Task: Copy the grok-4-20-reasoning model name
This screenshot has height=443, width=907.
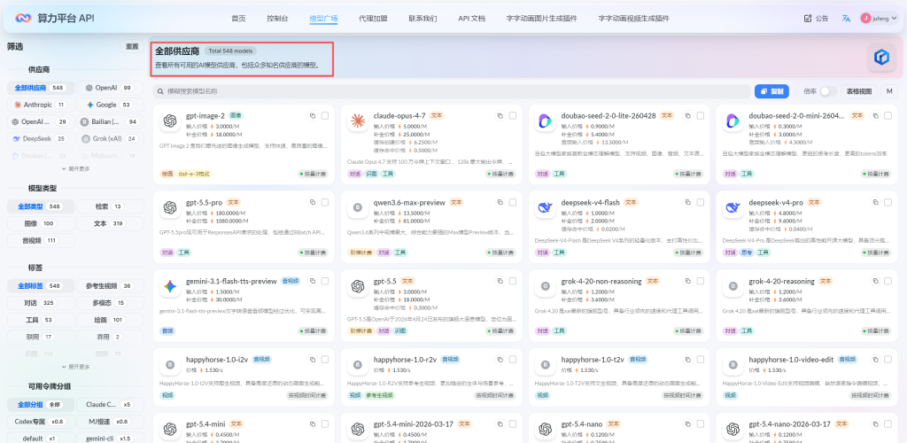Action: [x=875, y=281]
